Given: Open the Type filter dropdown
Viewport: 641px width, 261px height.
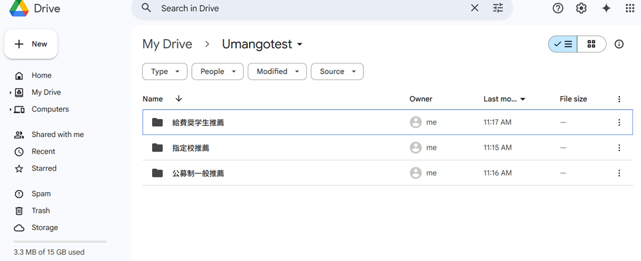Looking at the screenshot, I should pyautogui.click(x=165, y=72).
